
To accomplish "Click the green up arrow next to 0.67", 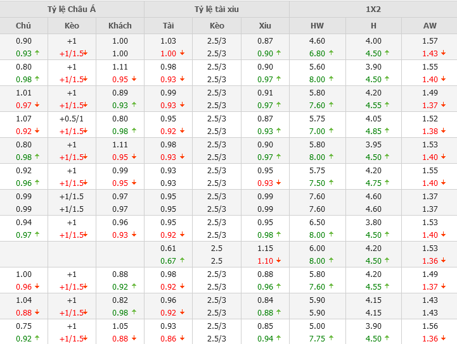I will point(182,261).
